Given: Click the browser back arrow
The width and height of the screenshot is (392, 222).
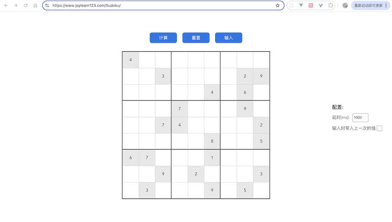Looking at the screenshot, I should [6, 5].
